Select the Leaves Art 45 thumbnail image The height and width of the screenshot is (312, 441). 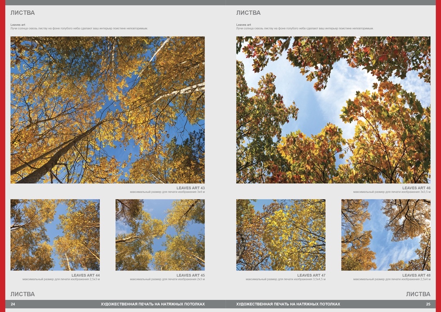tap(160, 235)
